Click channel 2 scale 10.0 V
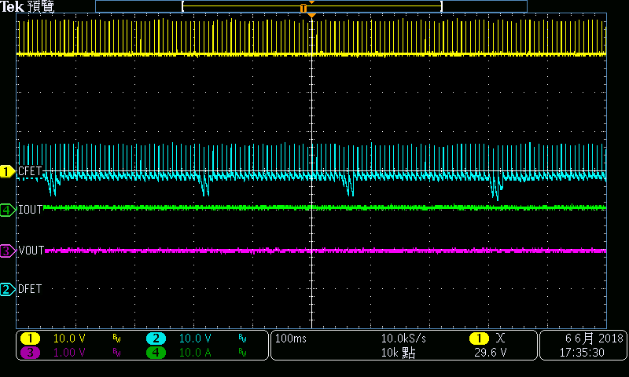The image size is (629, 377). [195, 339]
